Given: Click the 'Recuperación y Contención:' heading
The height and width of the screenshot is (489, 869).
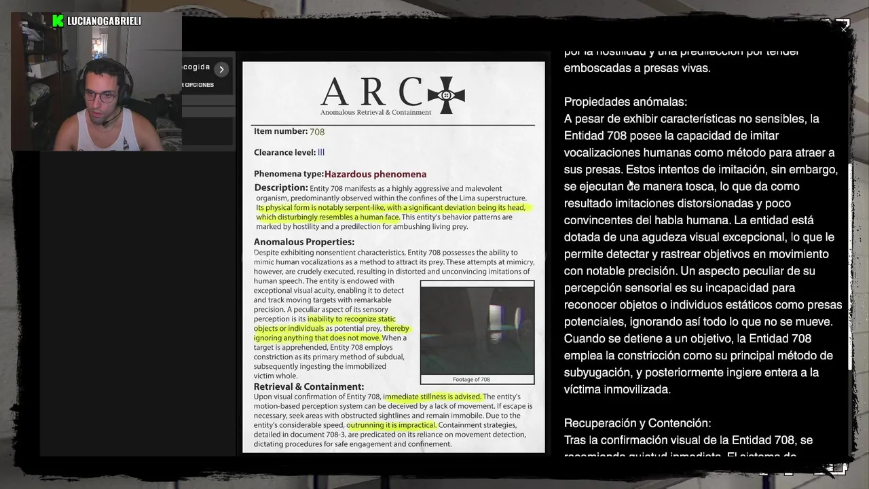Looking at the screenshot, I should click(637, 423).
